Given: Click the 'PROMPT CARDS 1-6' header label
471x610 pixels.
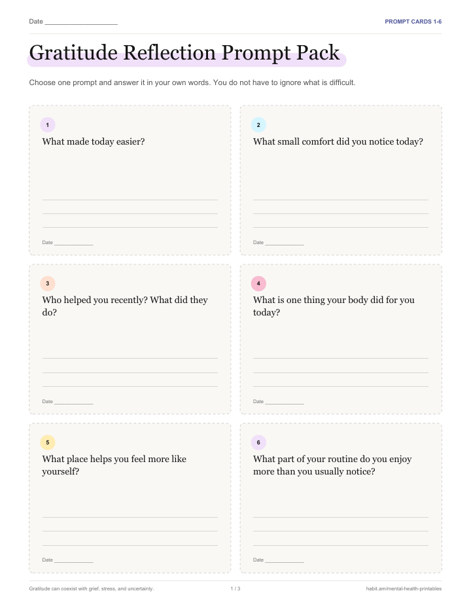Looking at the screenshot, I should click(x=413, y=22).
